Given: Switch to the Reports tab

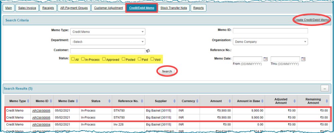Looking at the screenshot, I should pos(198,8).
